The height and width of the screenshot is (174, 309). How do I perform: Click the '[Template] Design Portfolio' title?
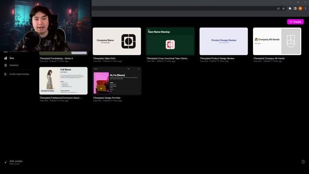[107, 98]
